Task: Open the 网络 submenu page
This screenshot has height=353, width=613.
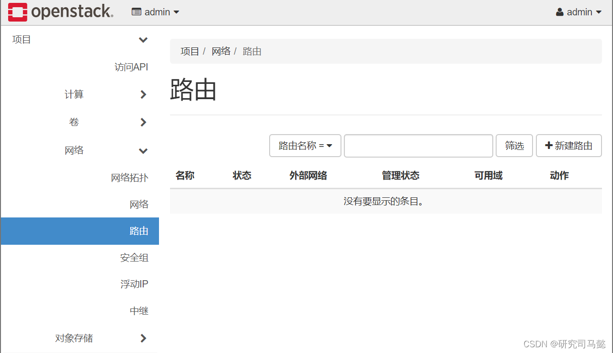Action: tap(139, 205)
